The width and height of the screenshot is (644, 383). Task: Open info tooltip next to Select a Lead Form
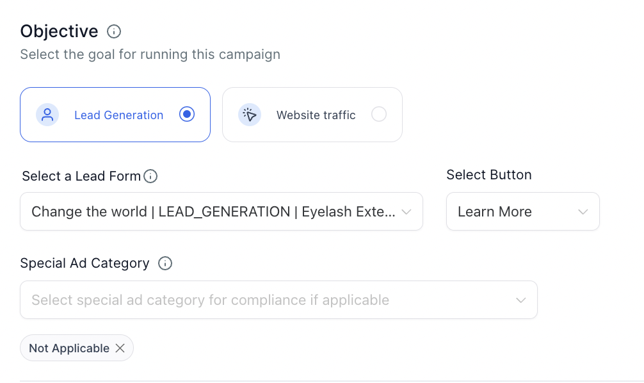click(150, 176)
